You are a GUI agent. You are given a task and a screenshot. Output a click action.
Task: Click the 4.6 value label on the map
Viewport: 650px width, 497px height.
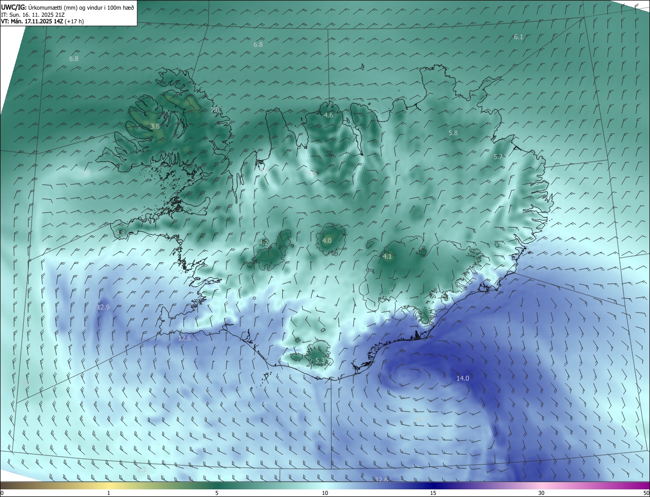click(329, 115)
